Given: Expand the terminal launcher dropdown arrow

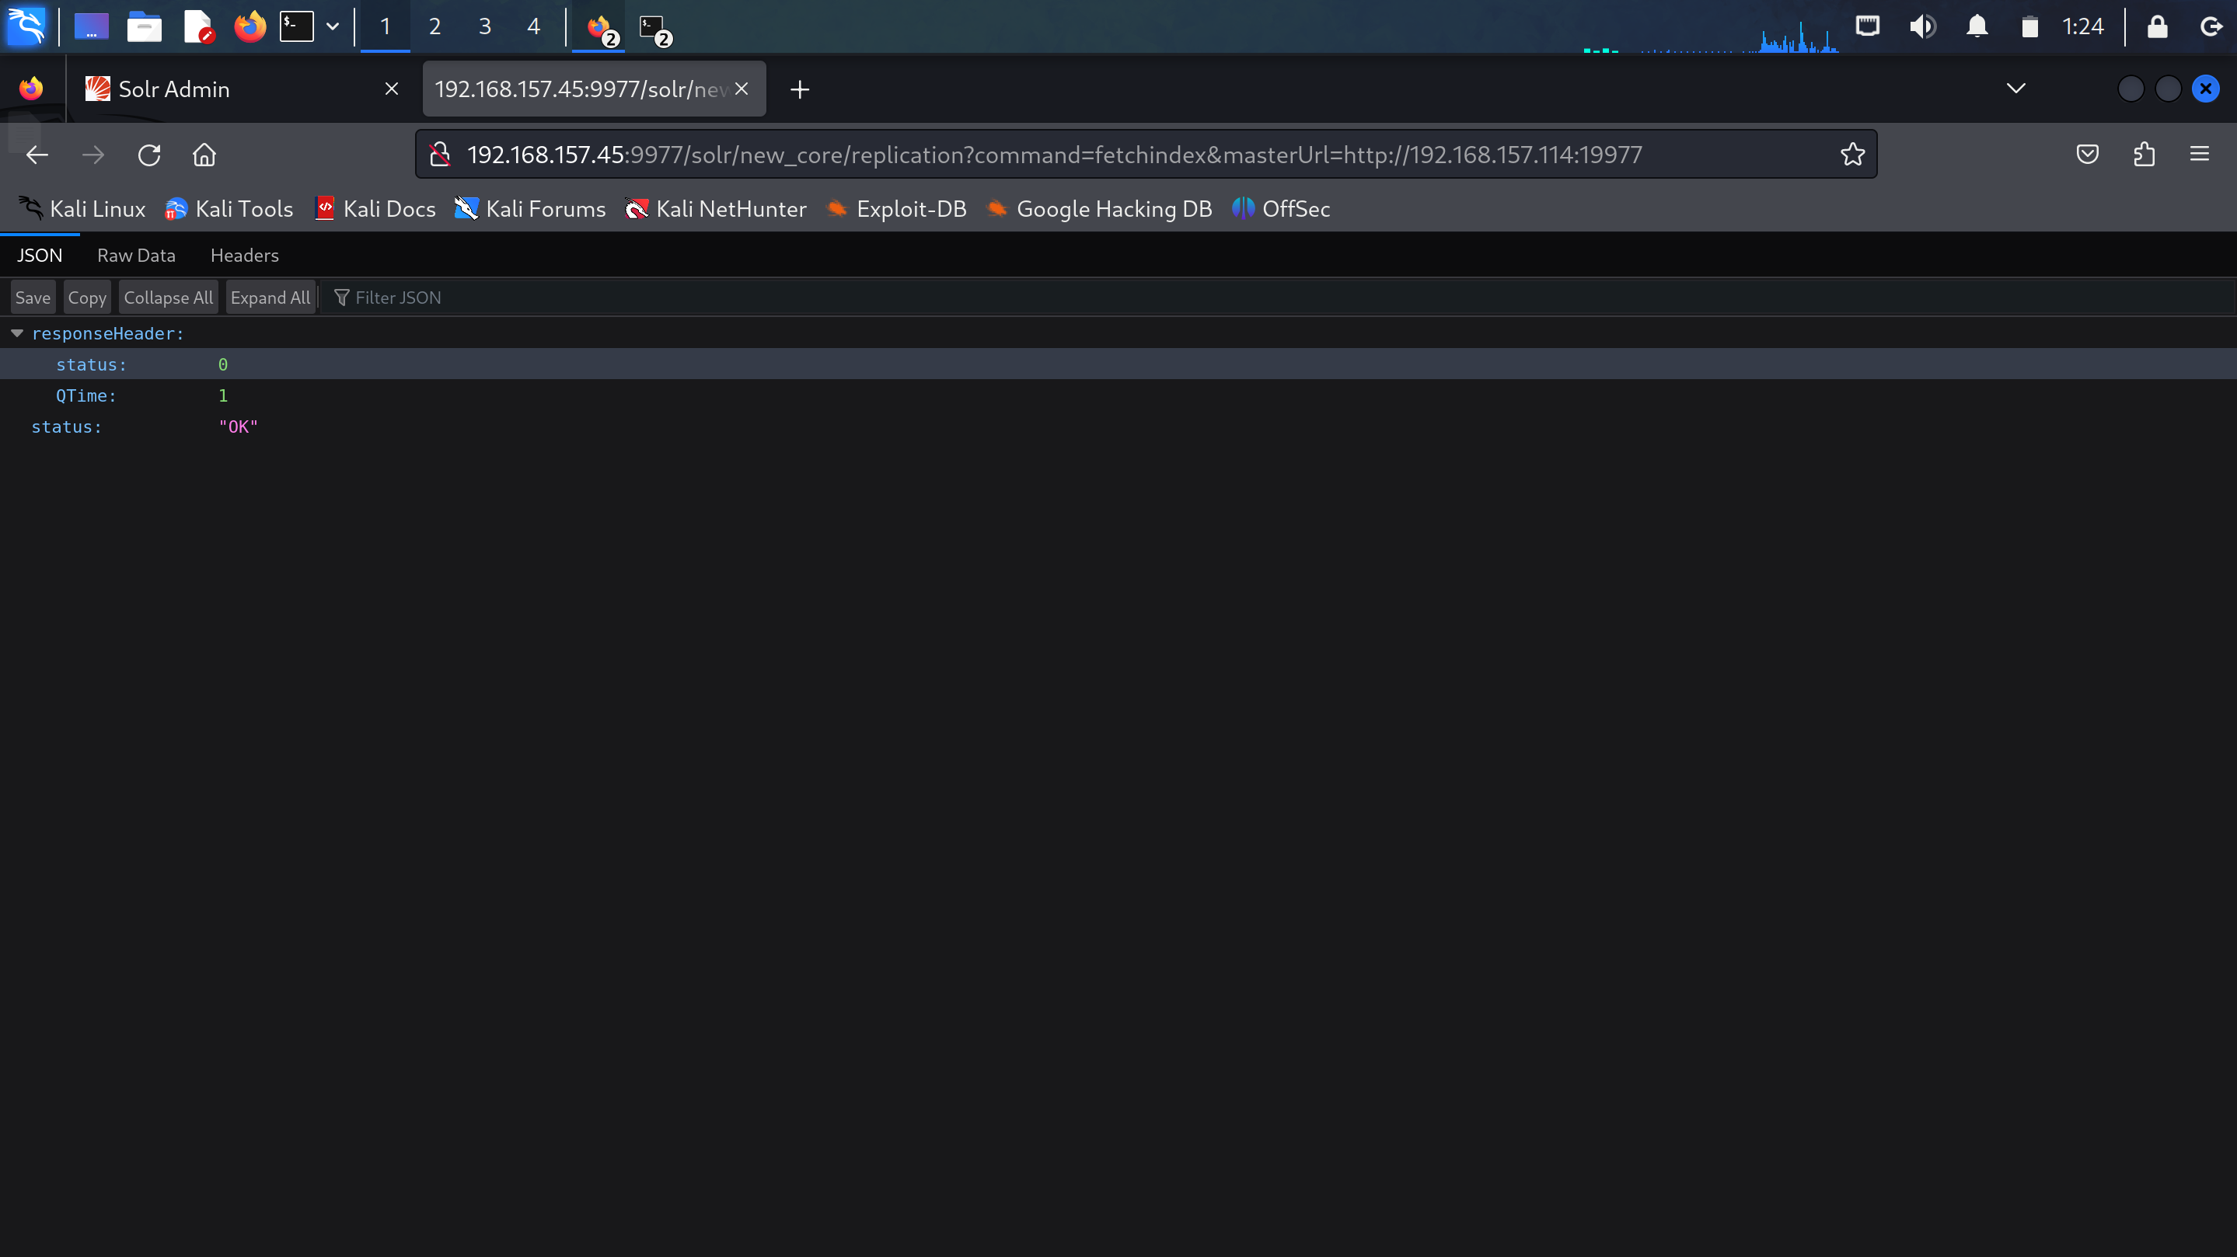Looking at the screenshot, I should pos(333,26).
